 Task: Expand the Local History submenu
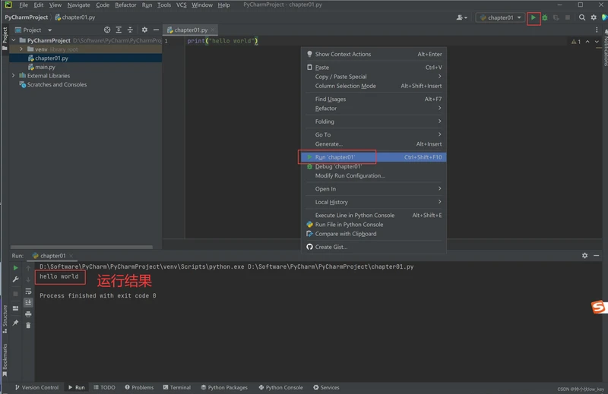point(374,202)
